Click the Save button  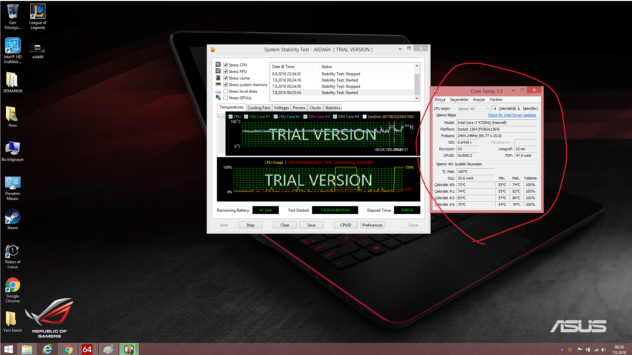pyautogui.click(x=311, y=225)
